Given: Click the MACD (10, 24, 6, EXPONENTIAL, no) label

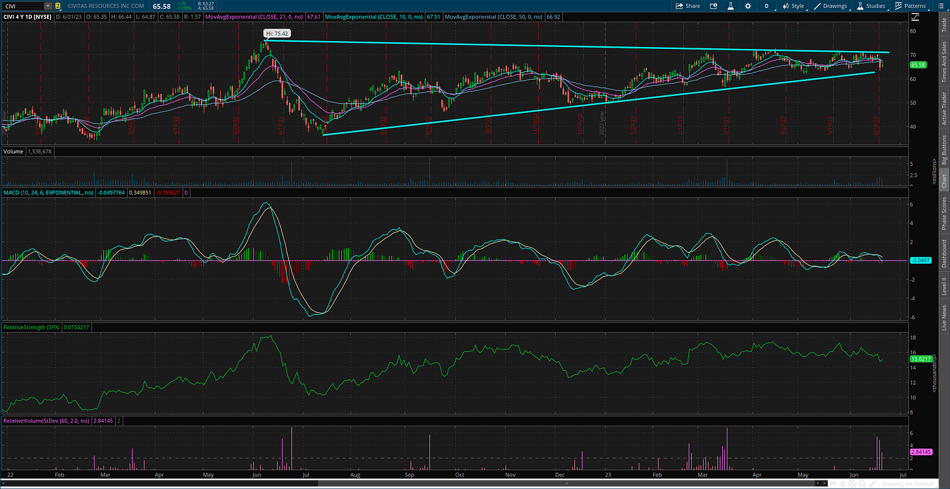Looking at the screenshot, I should coord(48,193).
